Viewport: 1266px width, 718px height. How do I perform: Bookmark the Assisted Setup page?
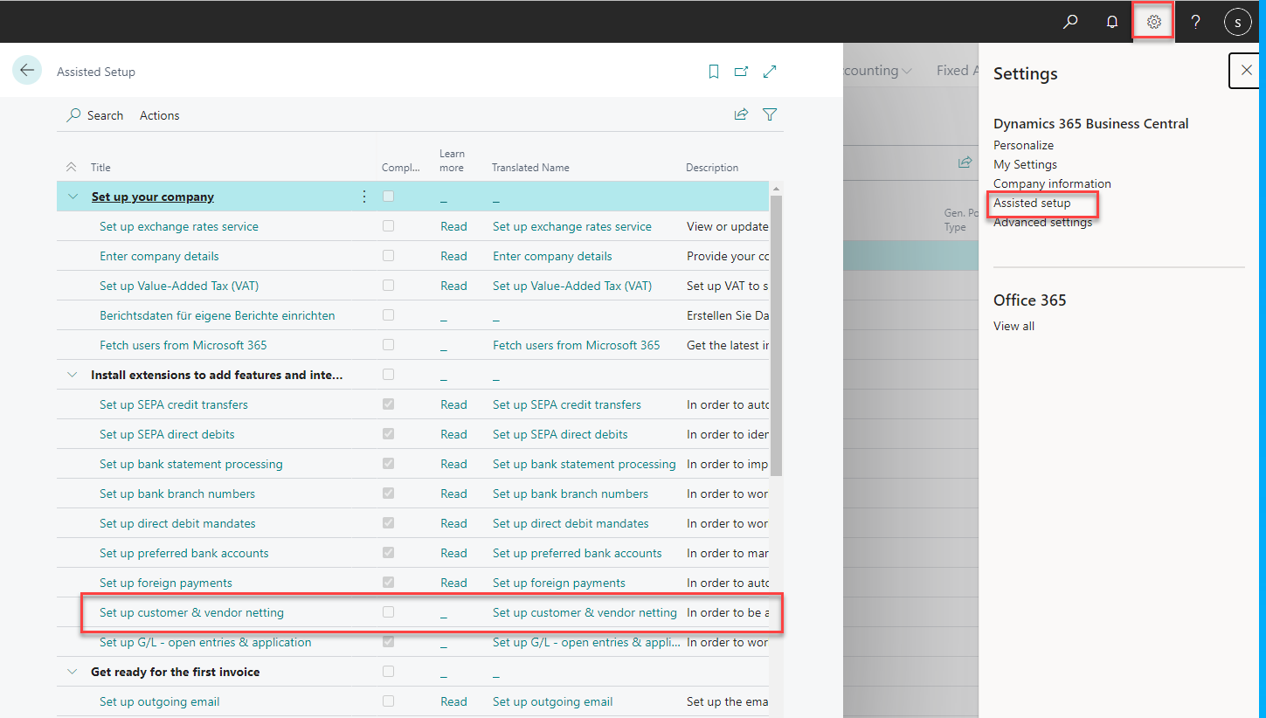713,71
